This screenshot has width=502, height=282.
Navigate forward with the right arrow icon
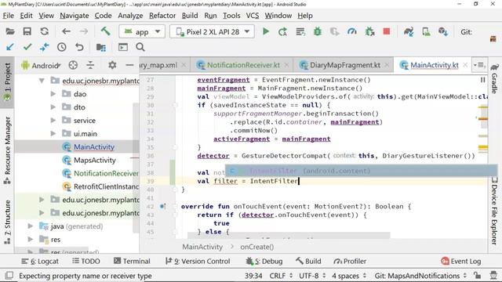coord(84,31)
